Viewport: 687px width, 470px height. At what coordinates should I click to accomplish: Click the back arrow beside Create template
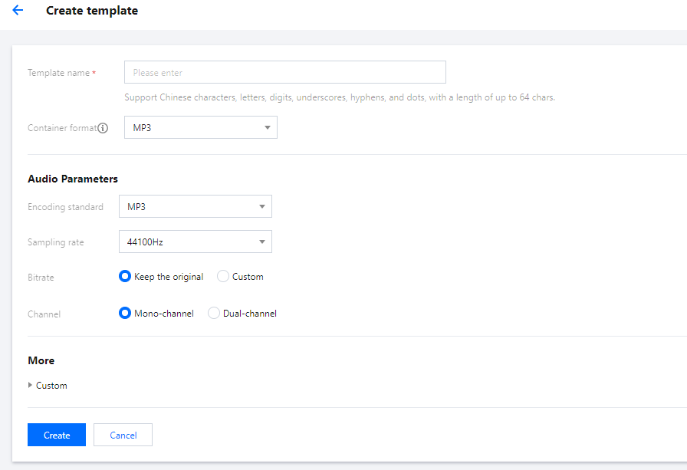coord(18,11)
